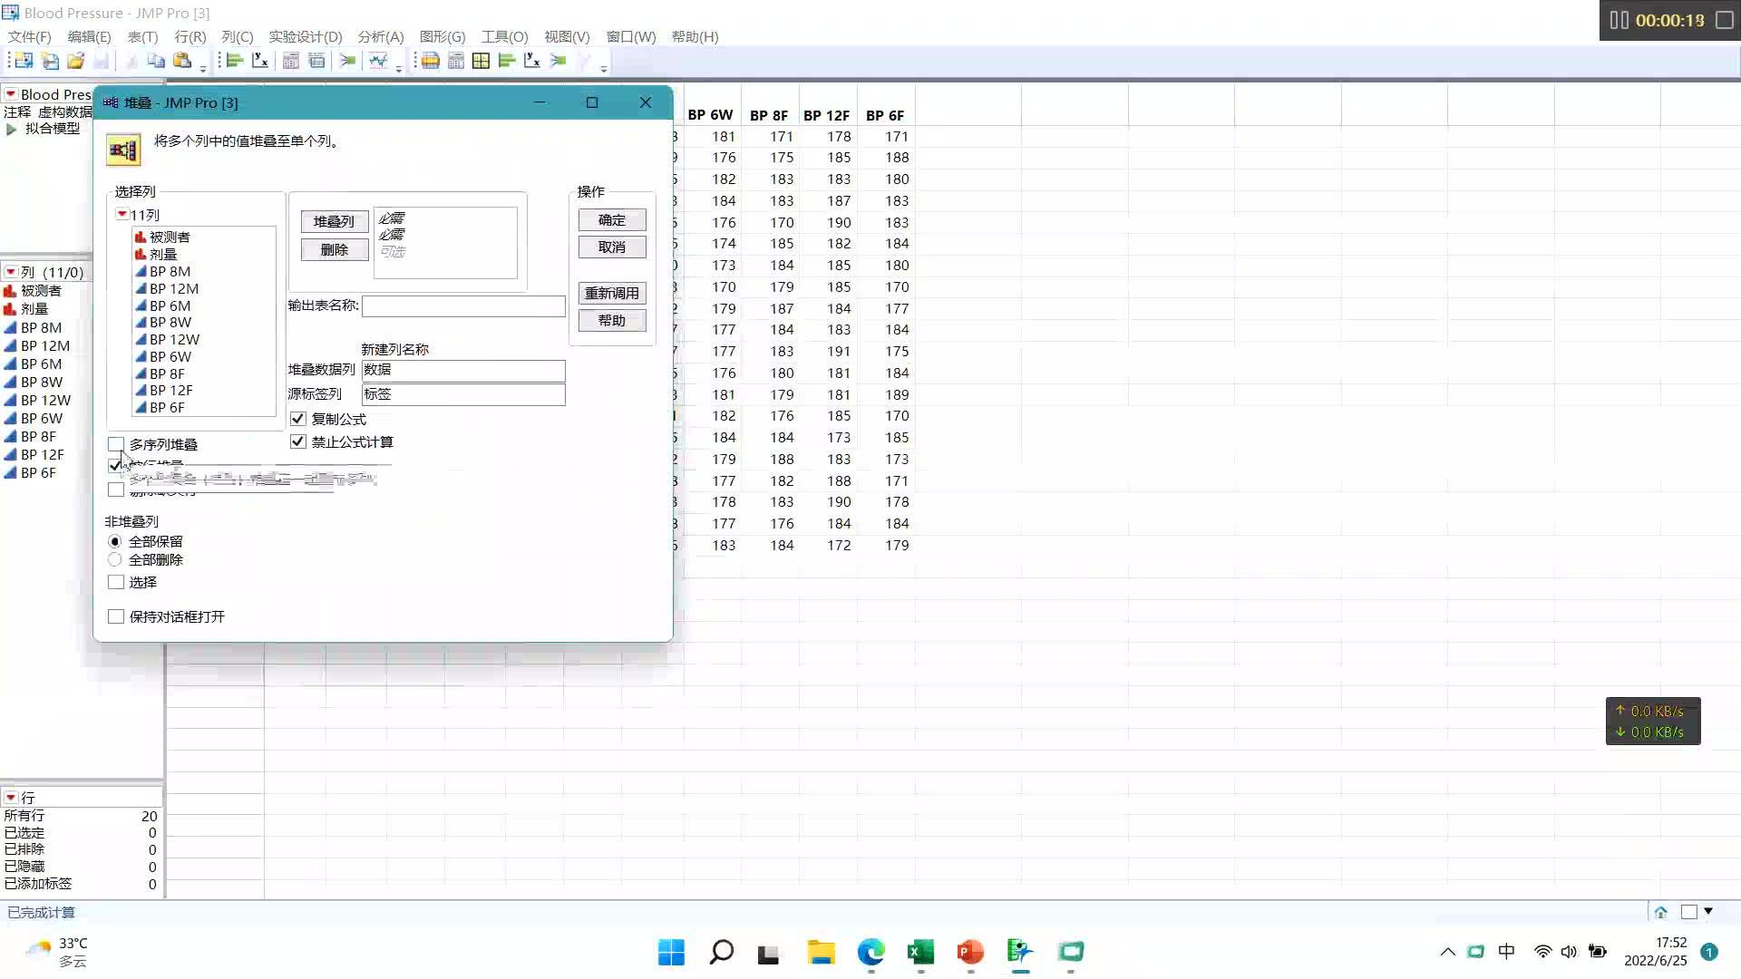Click the Open file folder toolbar icon

(75, 61)
